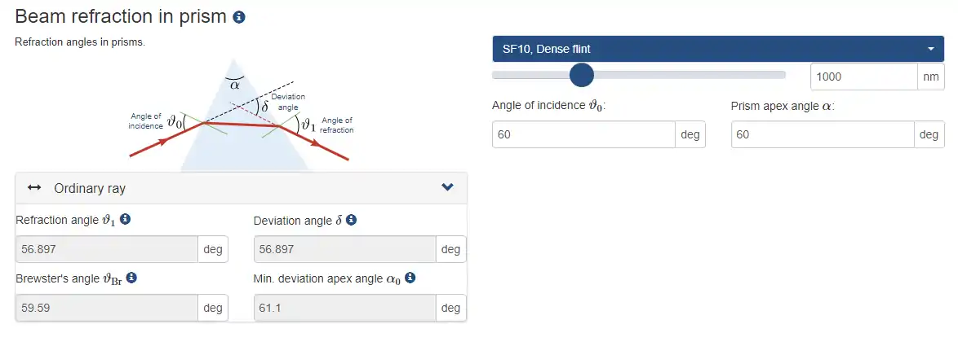Click the Brewster's angle output field
This screenshot has width=958, height=346.
click(107, 308)
